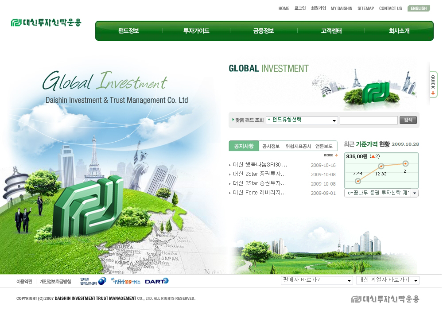Open the 대신 행복나눔SRI30 notice
Viewport: 443px width, 322px height.
260,165
